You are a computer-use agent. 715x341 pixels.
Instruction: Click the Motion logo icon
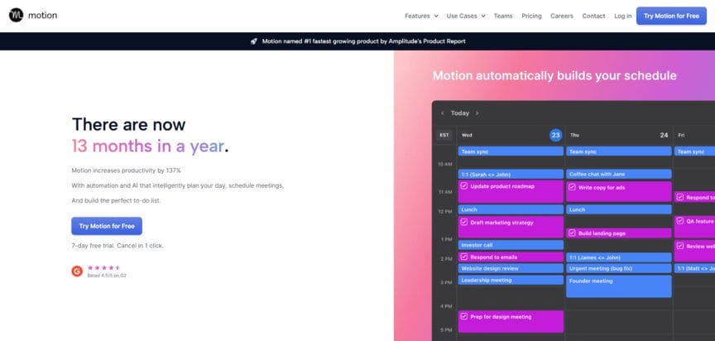pos(16,16)
